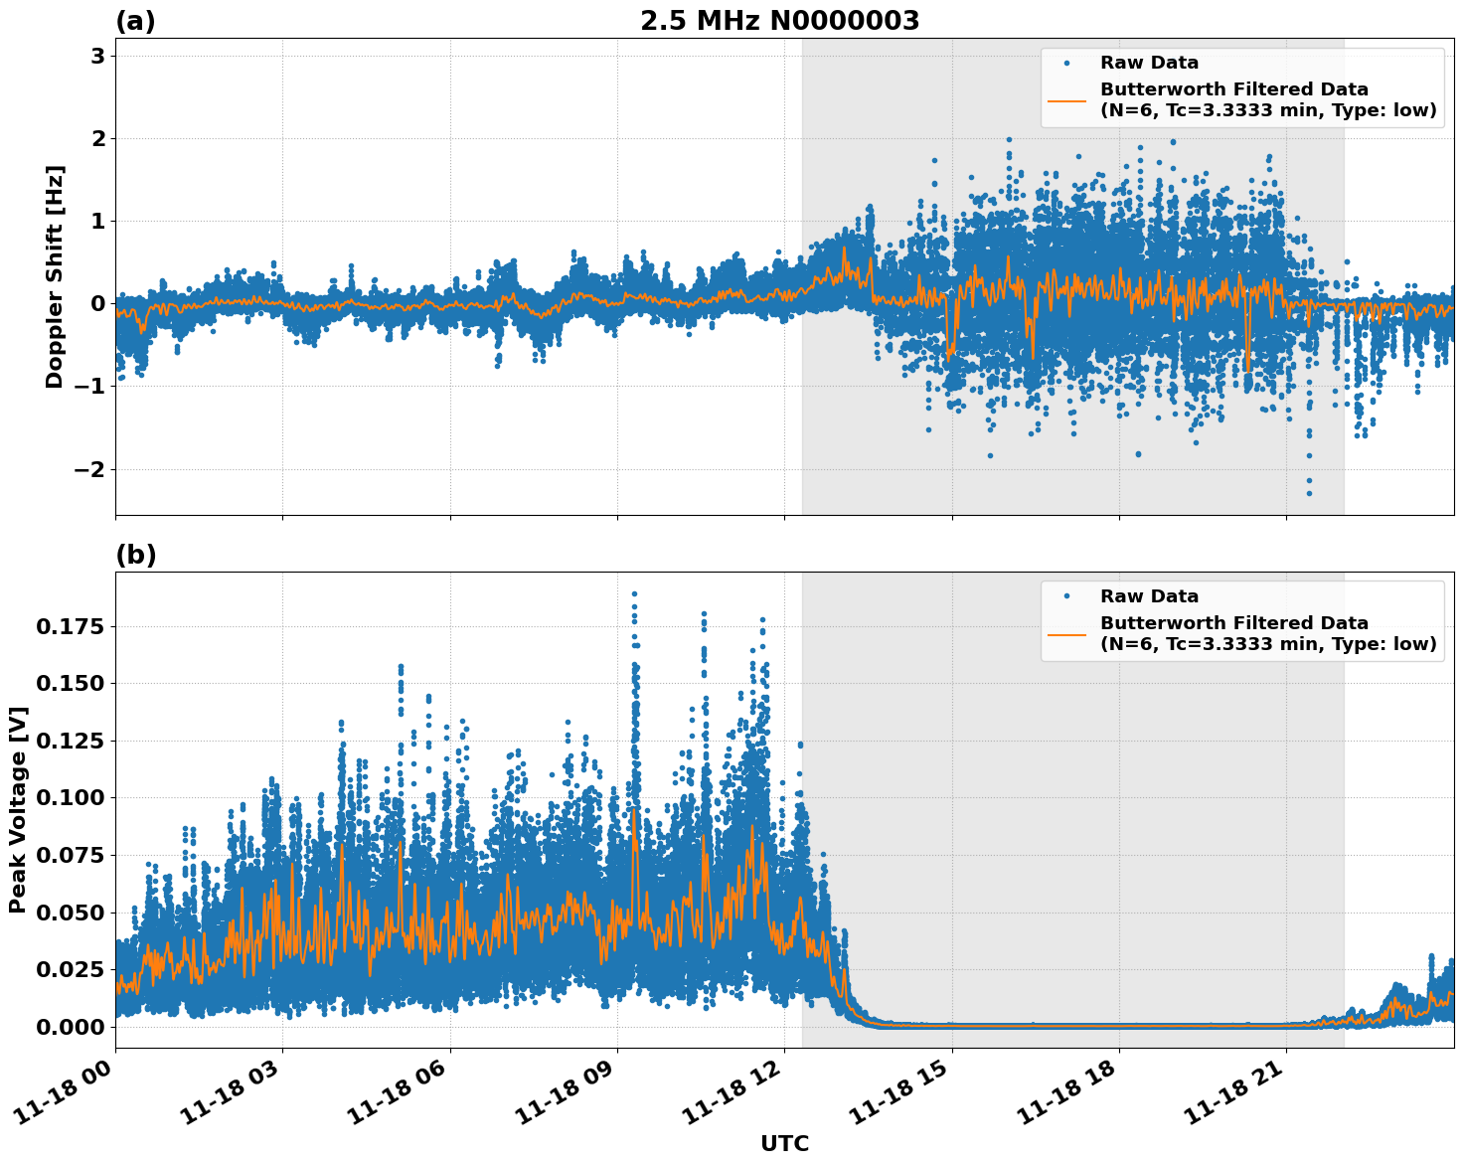The height and width of the screenshot is (1165, 1463).
Task: Click blue Raw Data marker in panel (a) legend
Action: click(x=1066, y=63)
